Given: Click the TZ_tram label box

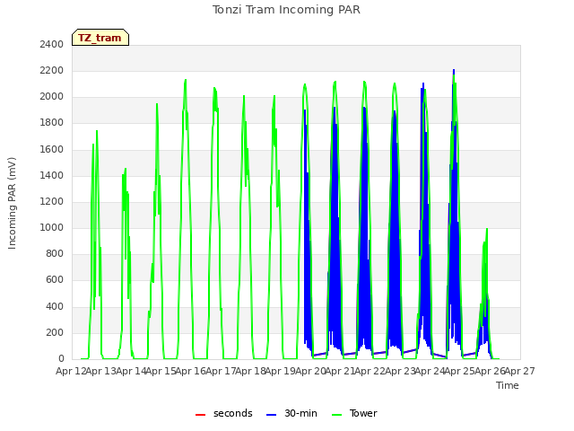Looking at the screenshot, I should [100, 38].
